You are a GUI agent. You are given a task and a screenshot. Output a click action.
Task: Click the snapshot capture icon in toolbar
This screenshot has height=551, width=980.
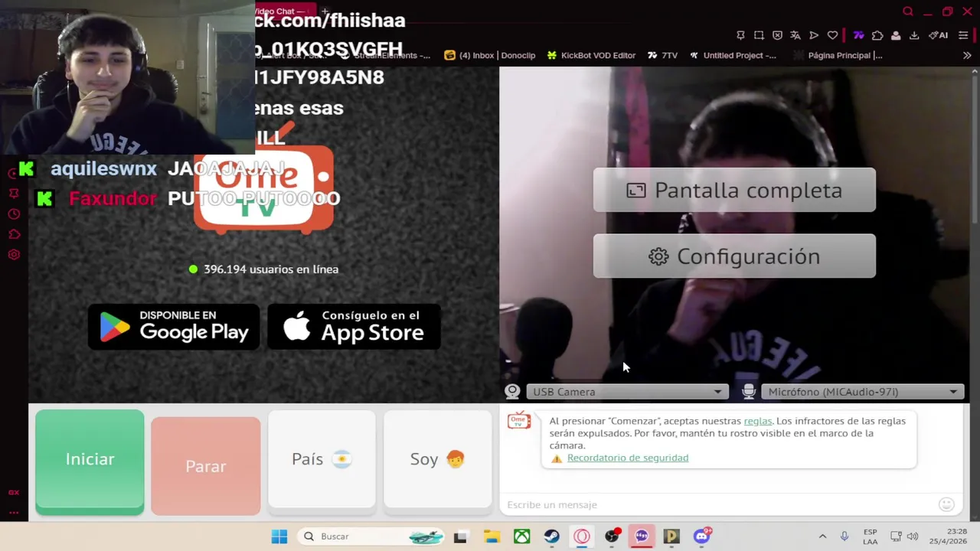pos(759,35)
